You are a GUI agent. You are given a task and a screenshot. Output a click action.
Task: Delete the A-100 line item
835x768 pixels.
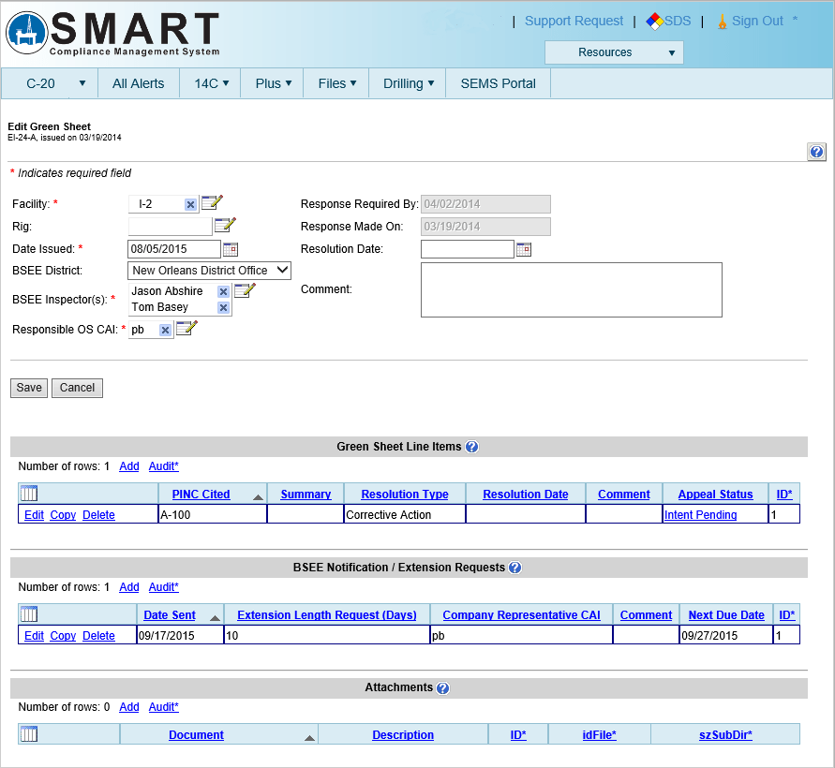[98, 515]
